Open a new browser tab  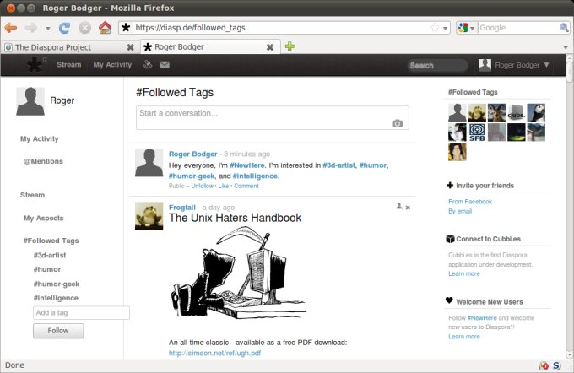[x=290, y=46]
